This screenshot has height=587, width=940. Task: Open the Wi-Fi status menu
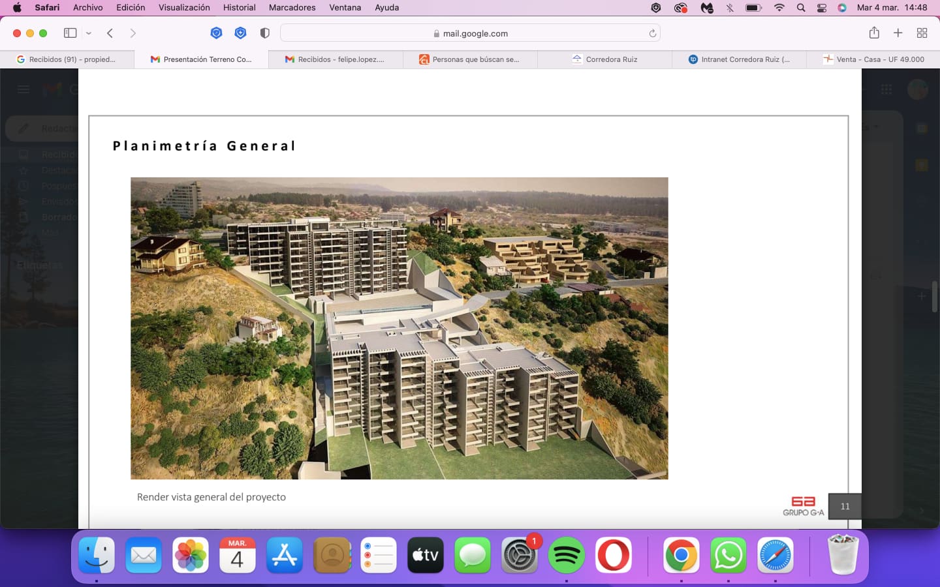pyautogui.click(x=779, y=8)
